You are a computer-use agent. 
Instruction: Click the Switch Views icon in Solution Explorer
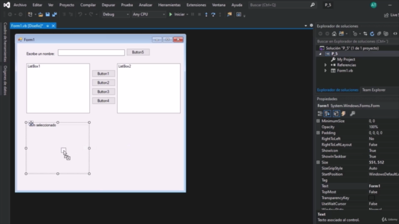click(341, 34)
